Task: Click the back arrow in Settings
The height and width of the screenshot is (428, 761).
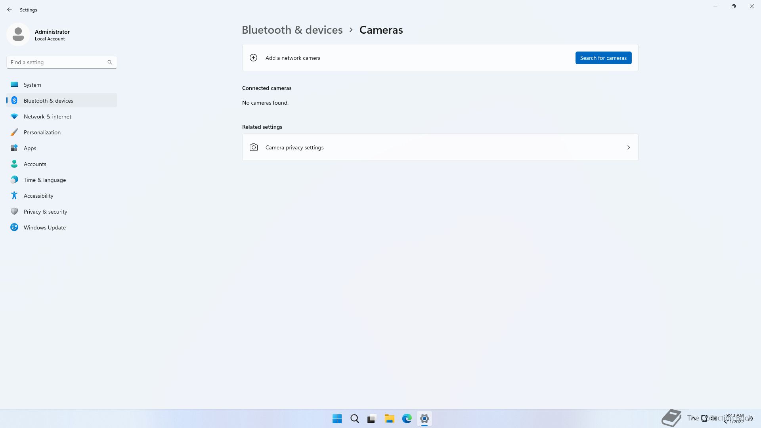Action: [10, 10]
